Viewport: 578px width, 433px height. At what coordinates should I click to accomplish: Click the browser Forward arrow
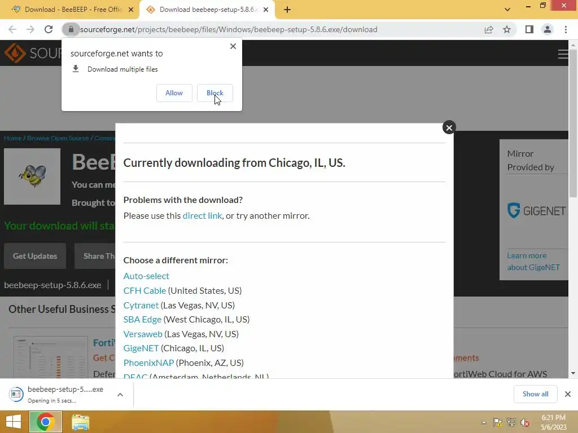(x=30, y=29)
